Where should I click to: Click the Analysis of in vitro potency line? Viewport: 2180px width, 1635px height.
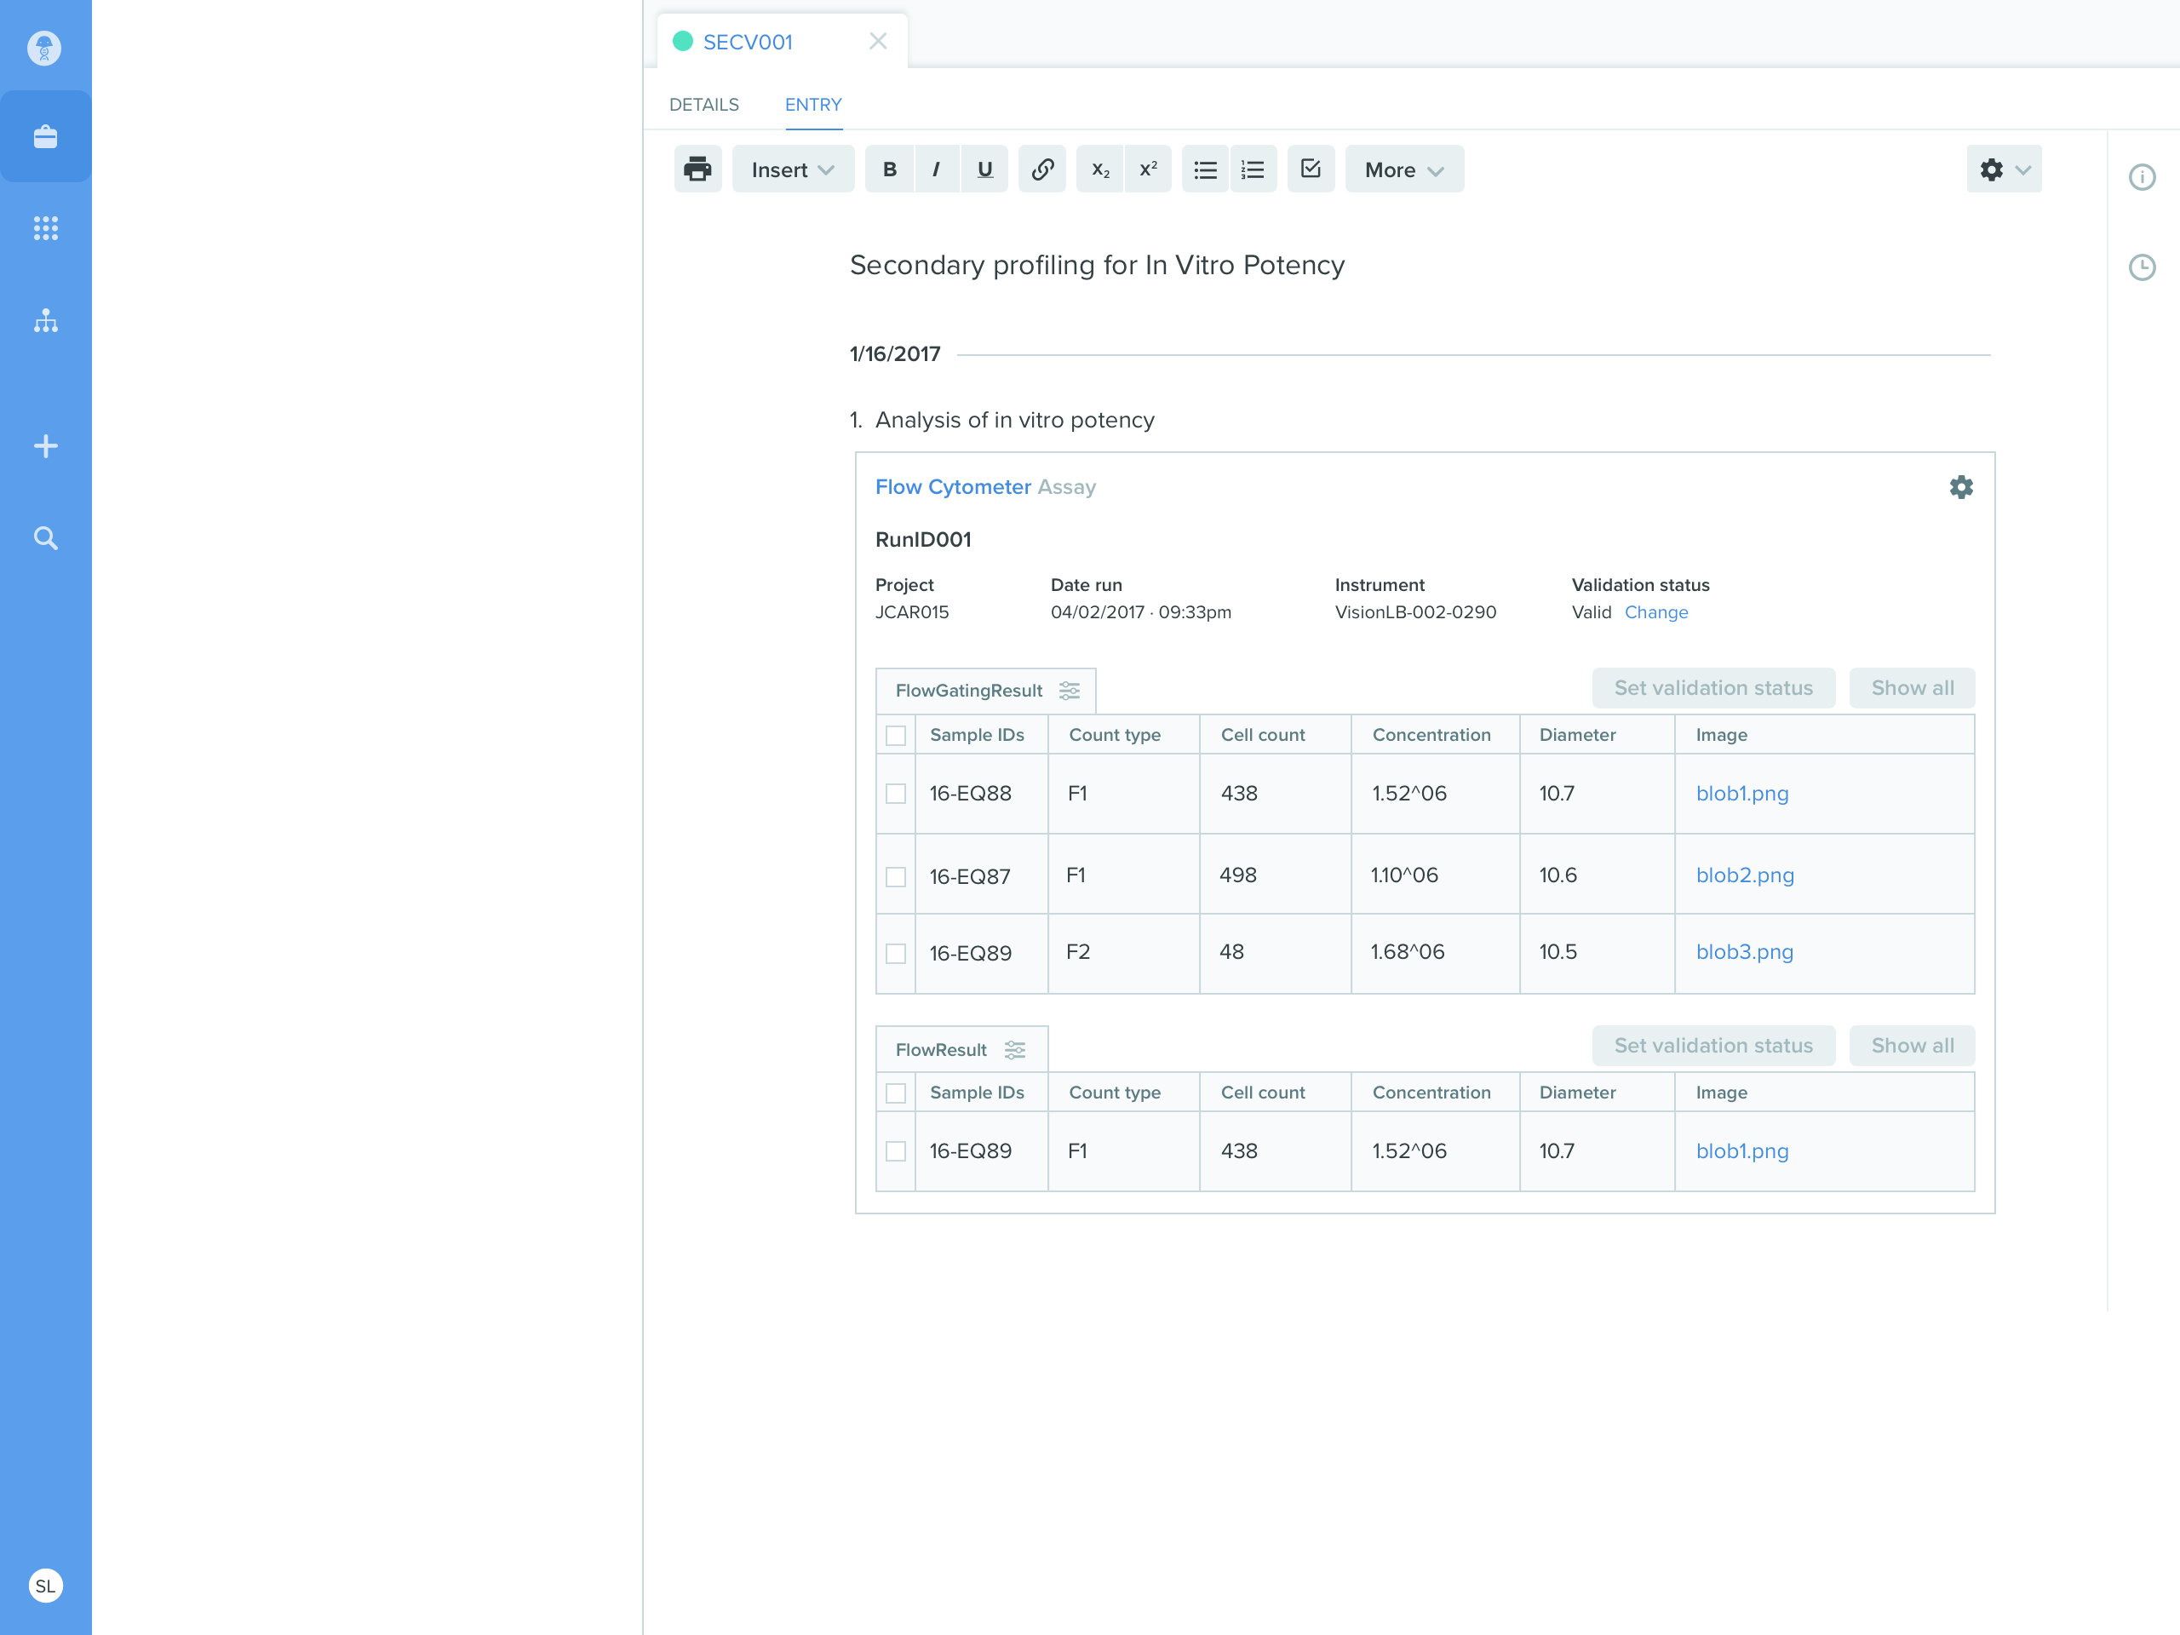click(1014, 420)
